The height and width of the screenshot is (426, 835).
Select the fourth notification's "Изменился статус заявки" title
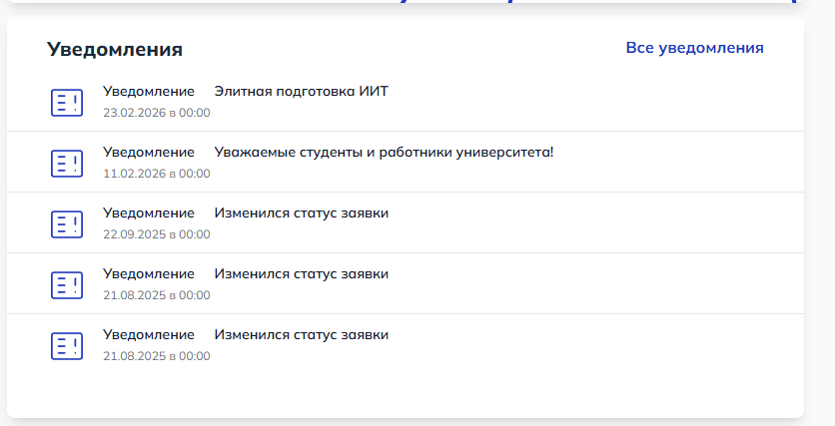pyautogui.click(x=301, y=274)
